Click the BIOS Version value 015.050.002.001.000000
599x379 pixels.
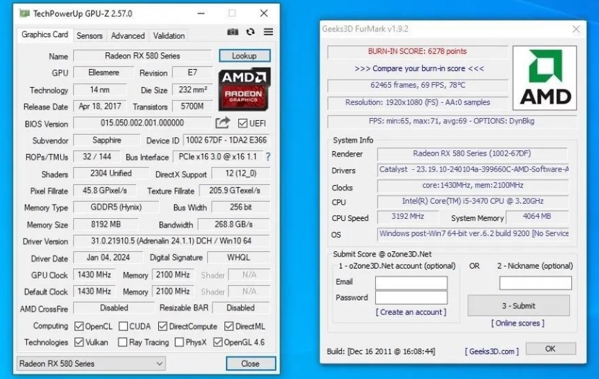142,123
